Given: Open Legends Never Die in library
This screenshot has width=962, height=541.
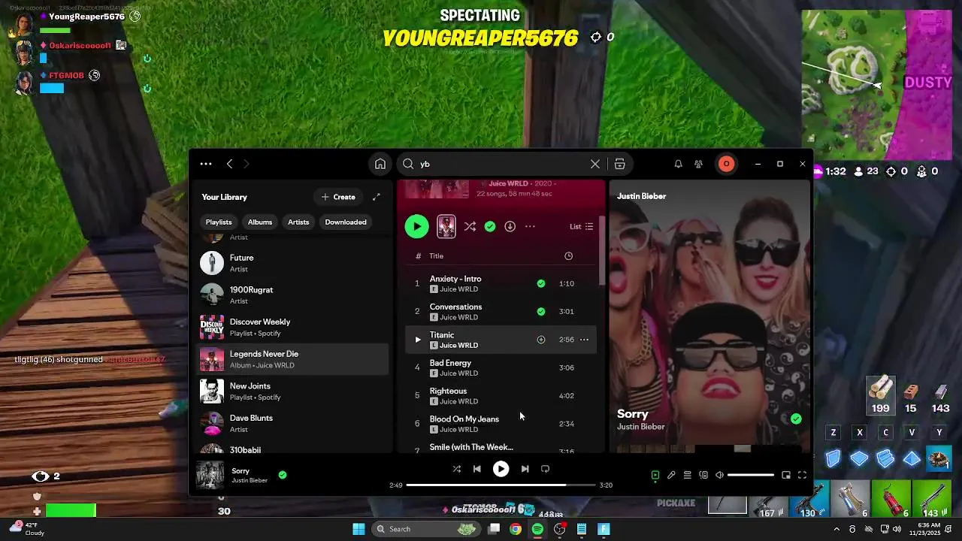Looking at the screenshot, I should (293, 359).
